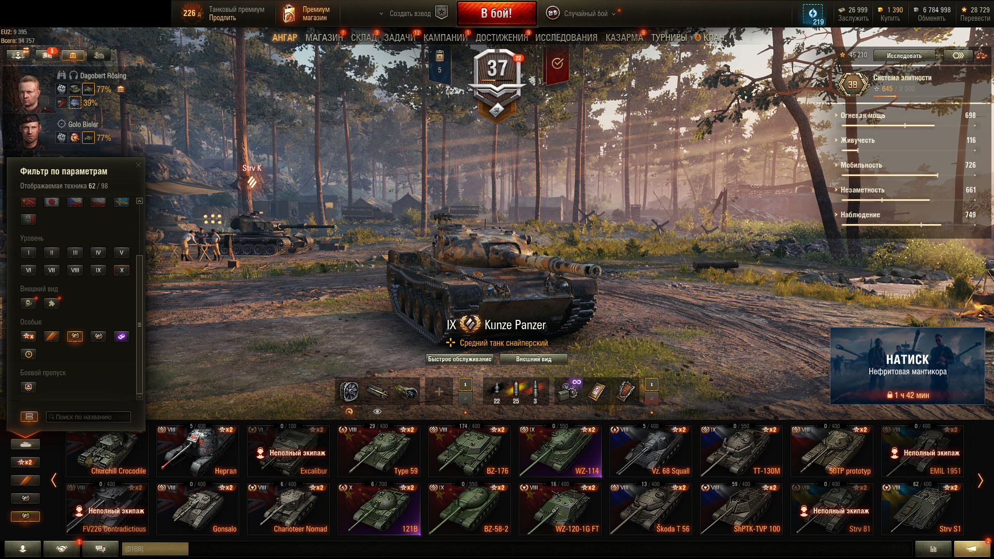
Task: Switch to the КАЗАРМА tab
Action: 624,38
